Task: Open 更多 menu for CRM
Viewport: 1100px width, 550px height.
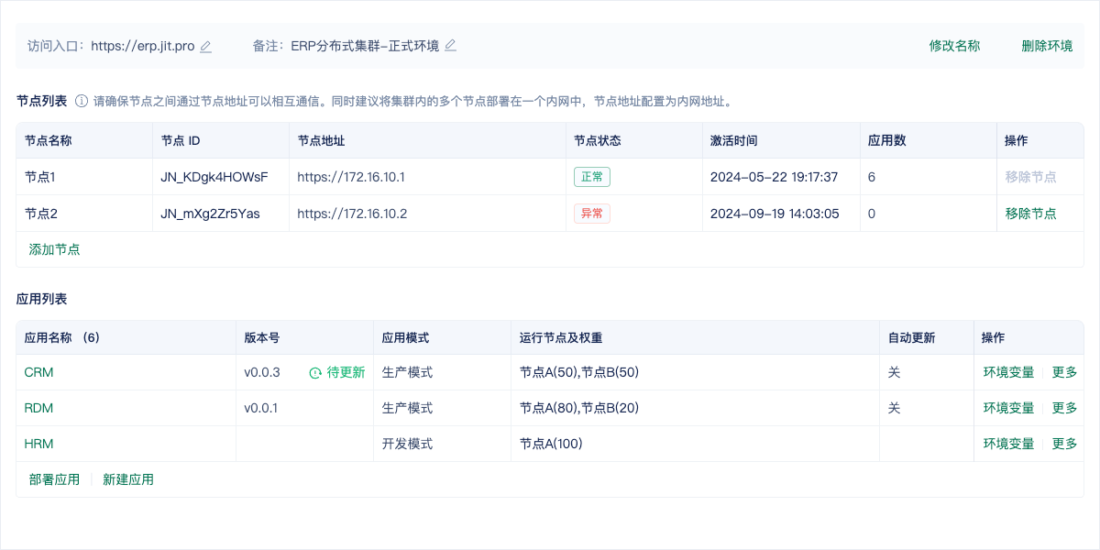Action: [1064, 372]
